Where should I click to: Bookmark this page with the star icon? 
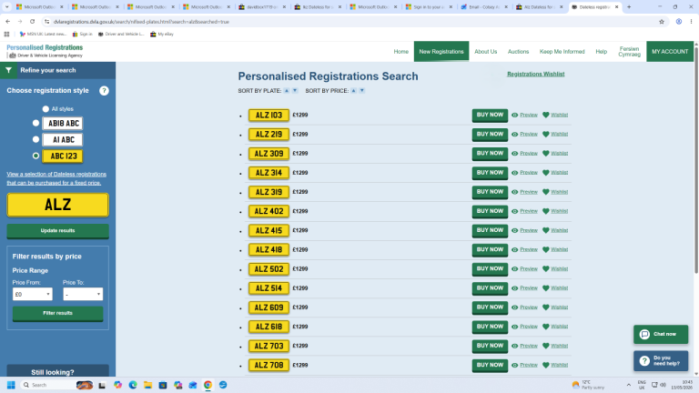click(x=662, y=22)
